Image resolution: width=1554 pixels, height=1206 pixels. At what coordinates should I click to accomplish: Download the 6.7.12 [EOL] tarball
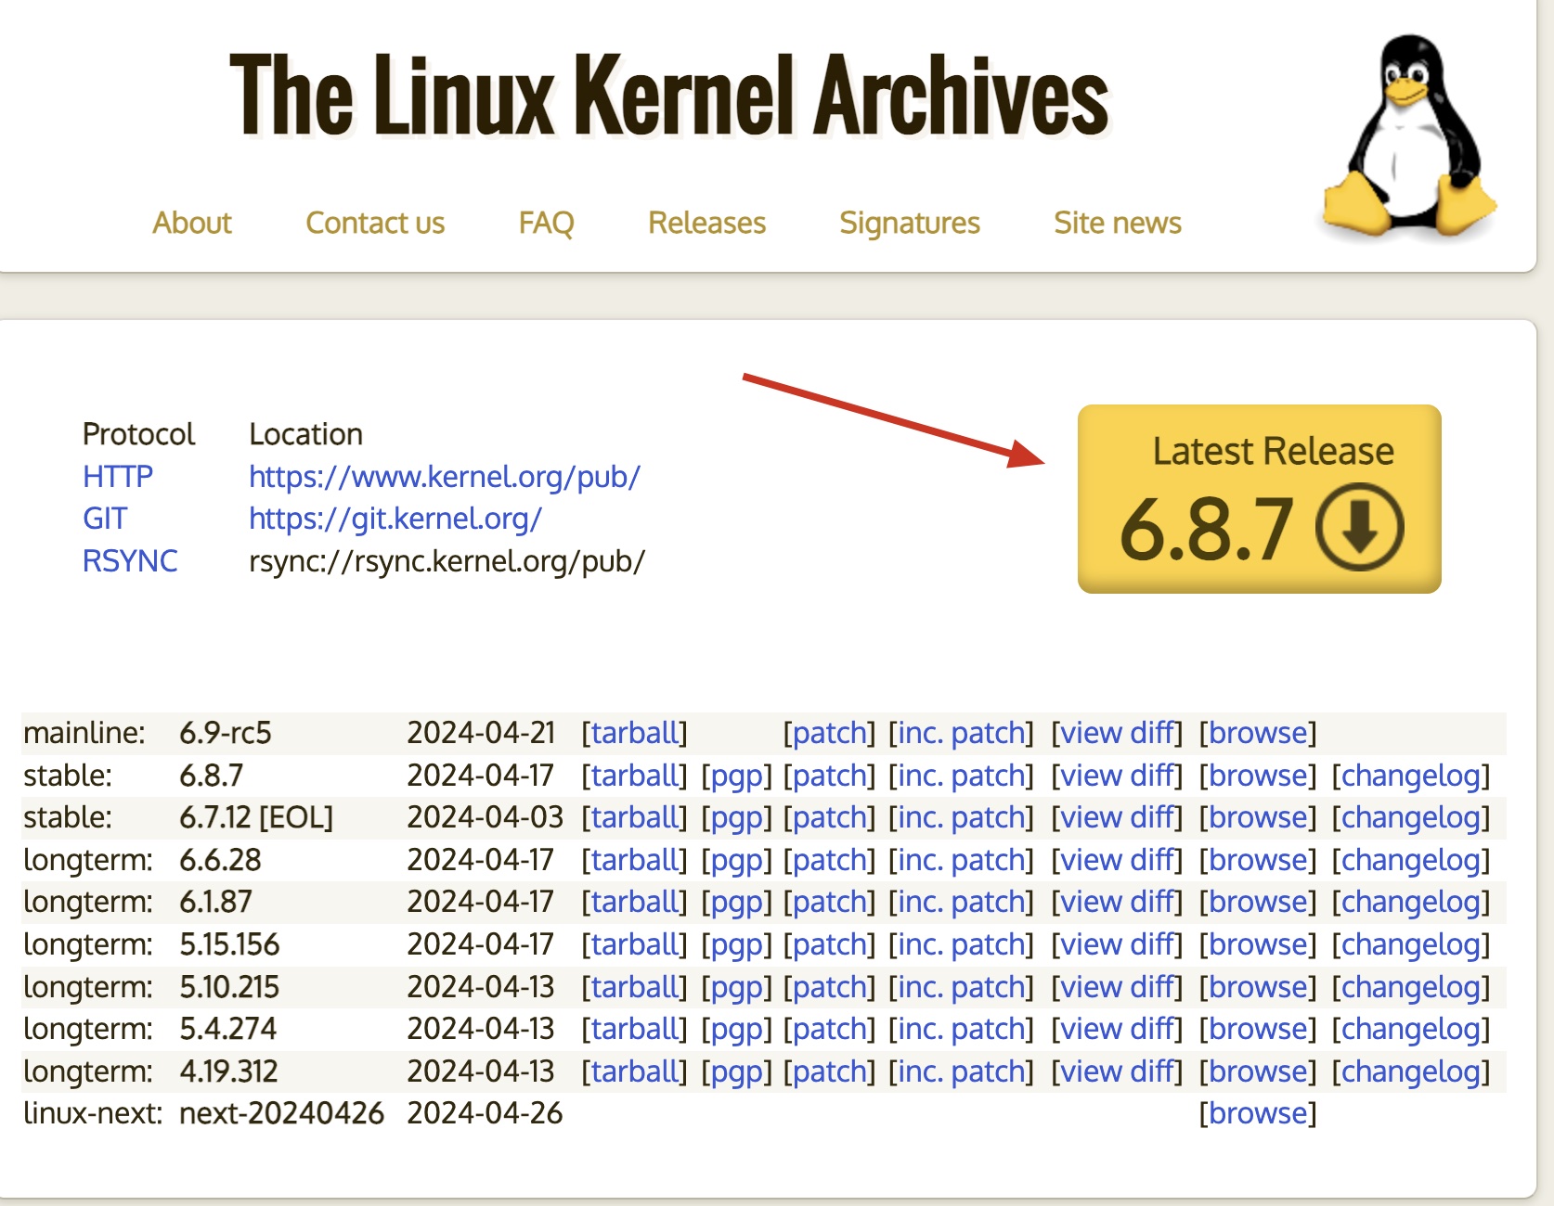634,817
